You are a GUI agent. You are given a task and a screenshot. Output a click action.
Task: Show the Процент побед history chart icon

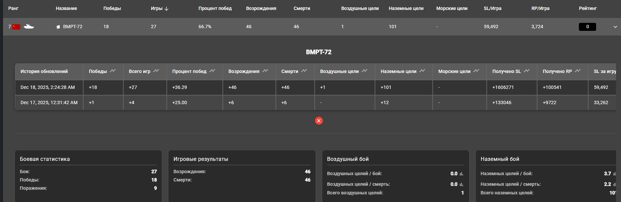coord(212,71)
